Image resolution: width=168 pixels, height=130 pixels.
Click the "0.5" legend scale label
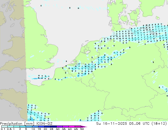(x=9, y=129)
